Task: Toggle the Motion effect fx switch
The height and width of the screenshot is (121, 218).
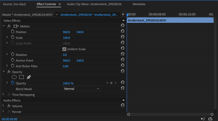Action: [x=9, y=26]
